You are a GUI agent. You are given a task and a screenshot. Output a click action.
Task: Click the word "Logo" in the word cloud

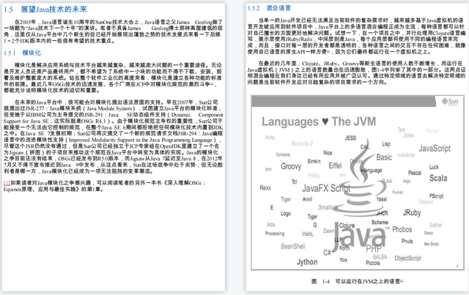(286, 214)
